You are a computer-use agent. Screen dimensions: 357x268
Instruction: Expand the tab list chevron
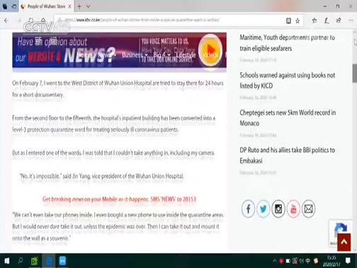point(88,6)
